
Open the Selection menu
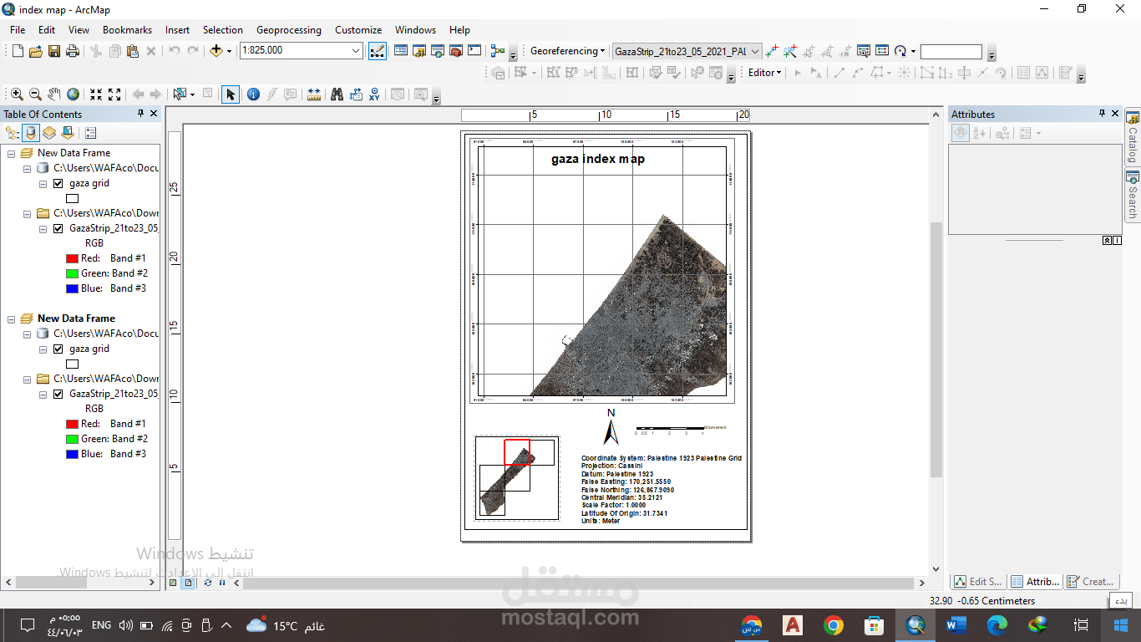click(x=223, y=30)
